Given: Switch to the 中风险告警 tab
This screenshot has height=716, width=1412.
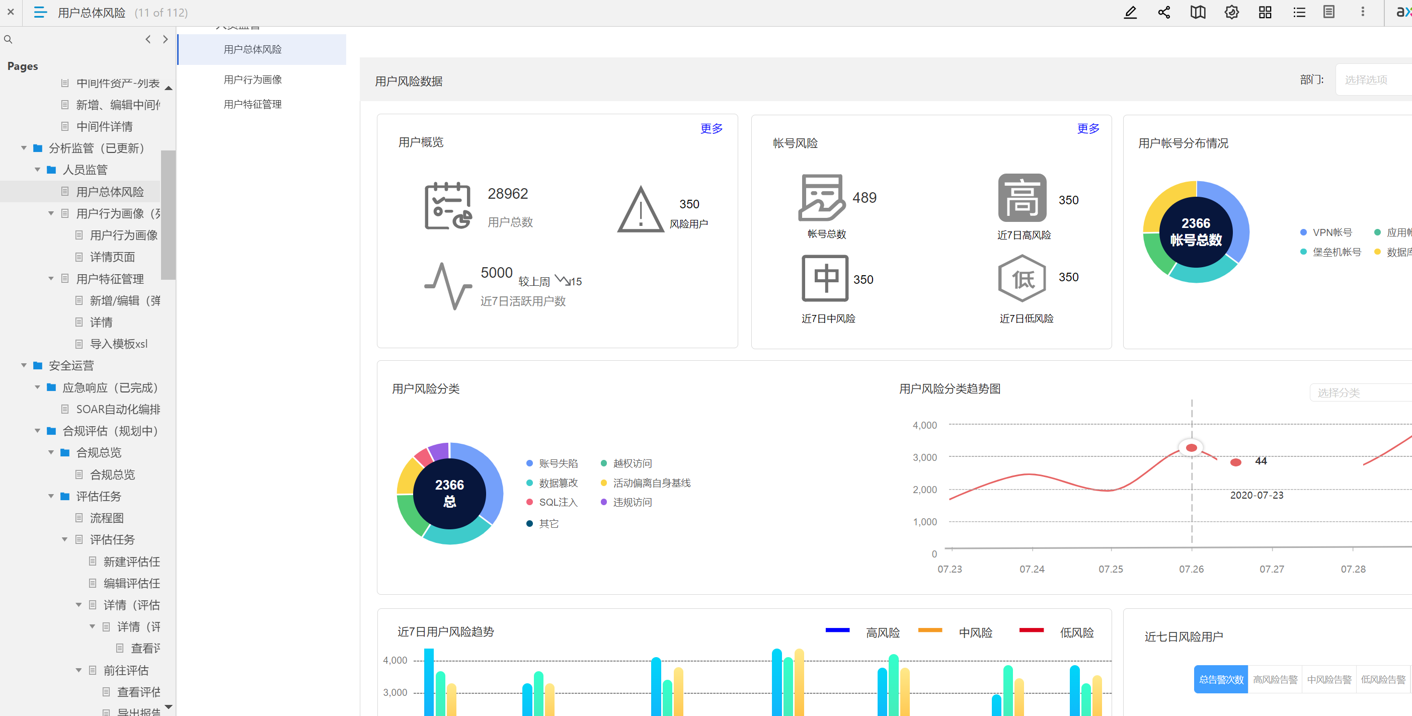Looking at the screenshot, I should (x=1328, y=679).
